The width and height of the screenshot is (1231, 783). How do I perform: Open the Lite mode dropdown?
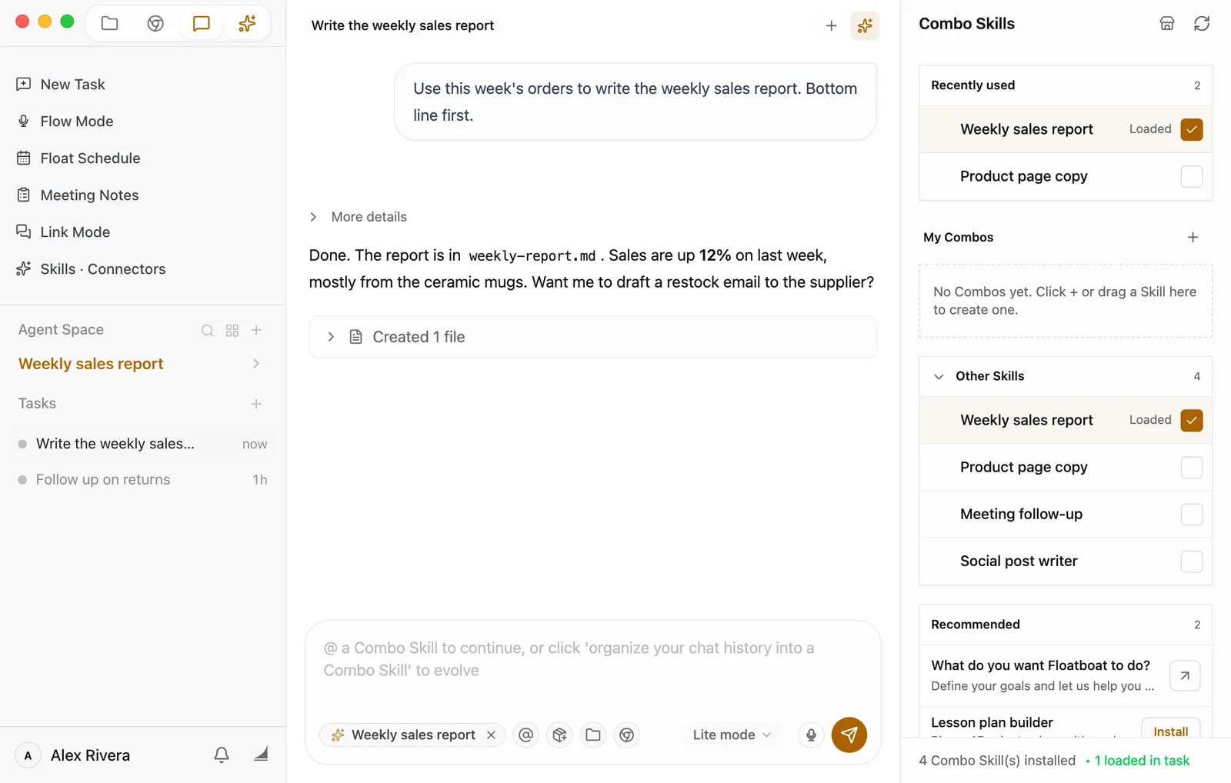tap(732, 735)
